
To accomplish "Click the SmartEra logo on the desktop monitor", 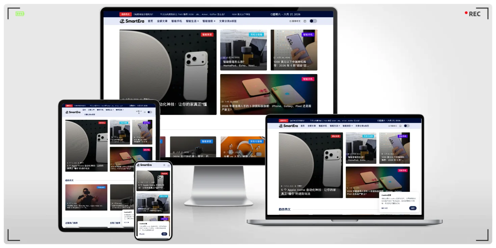I will click(x=132, y=21).
